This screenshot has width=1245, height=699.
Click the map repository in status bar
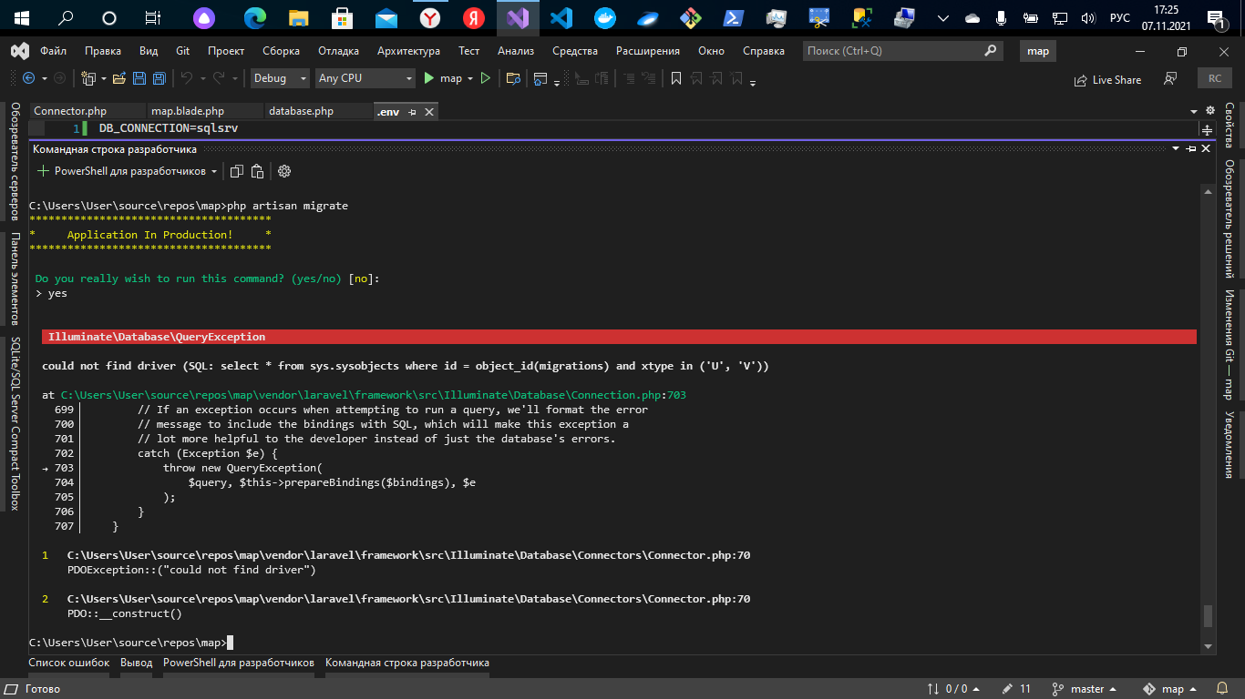pyautogui.click(x=1170, y=689)
